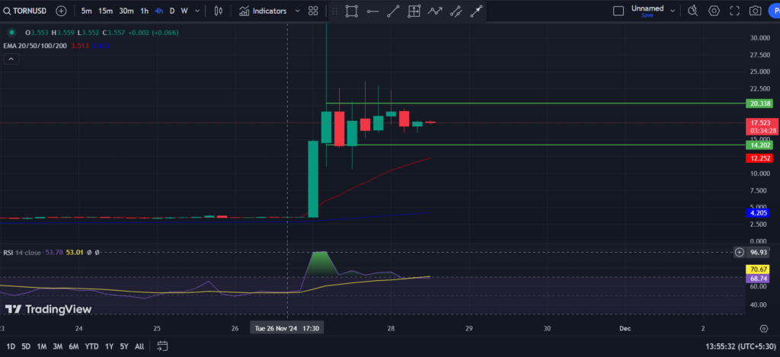Click the 70.67 yellow RSI value label
This screenshot has height=357, width=780.
(758, 269)
